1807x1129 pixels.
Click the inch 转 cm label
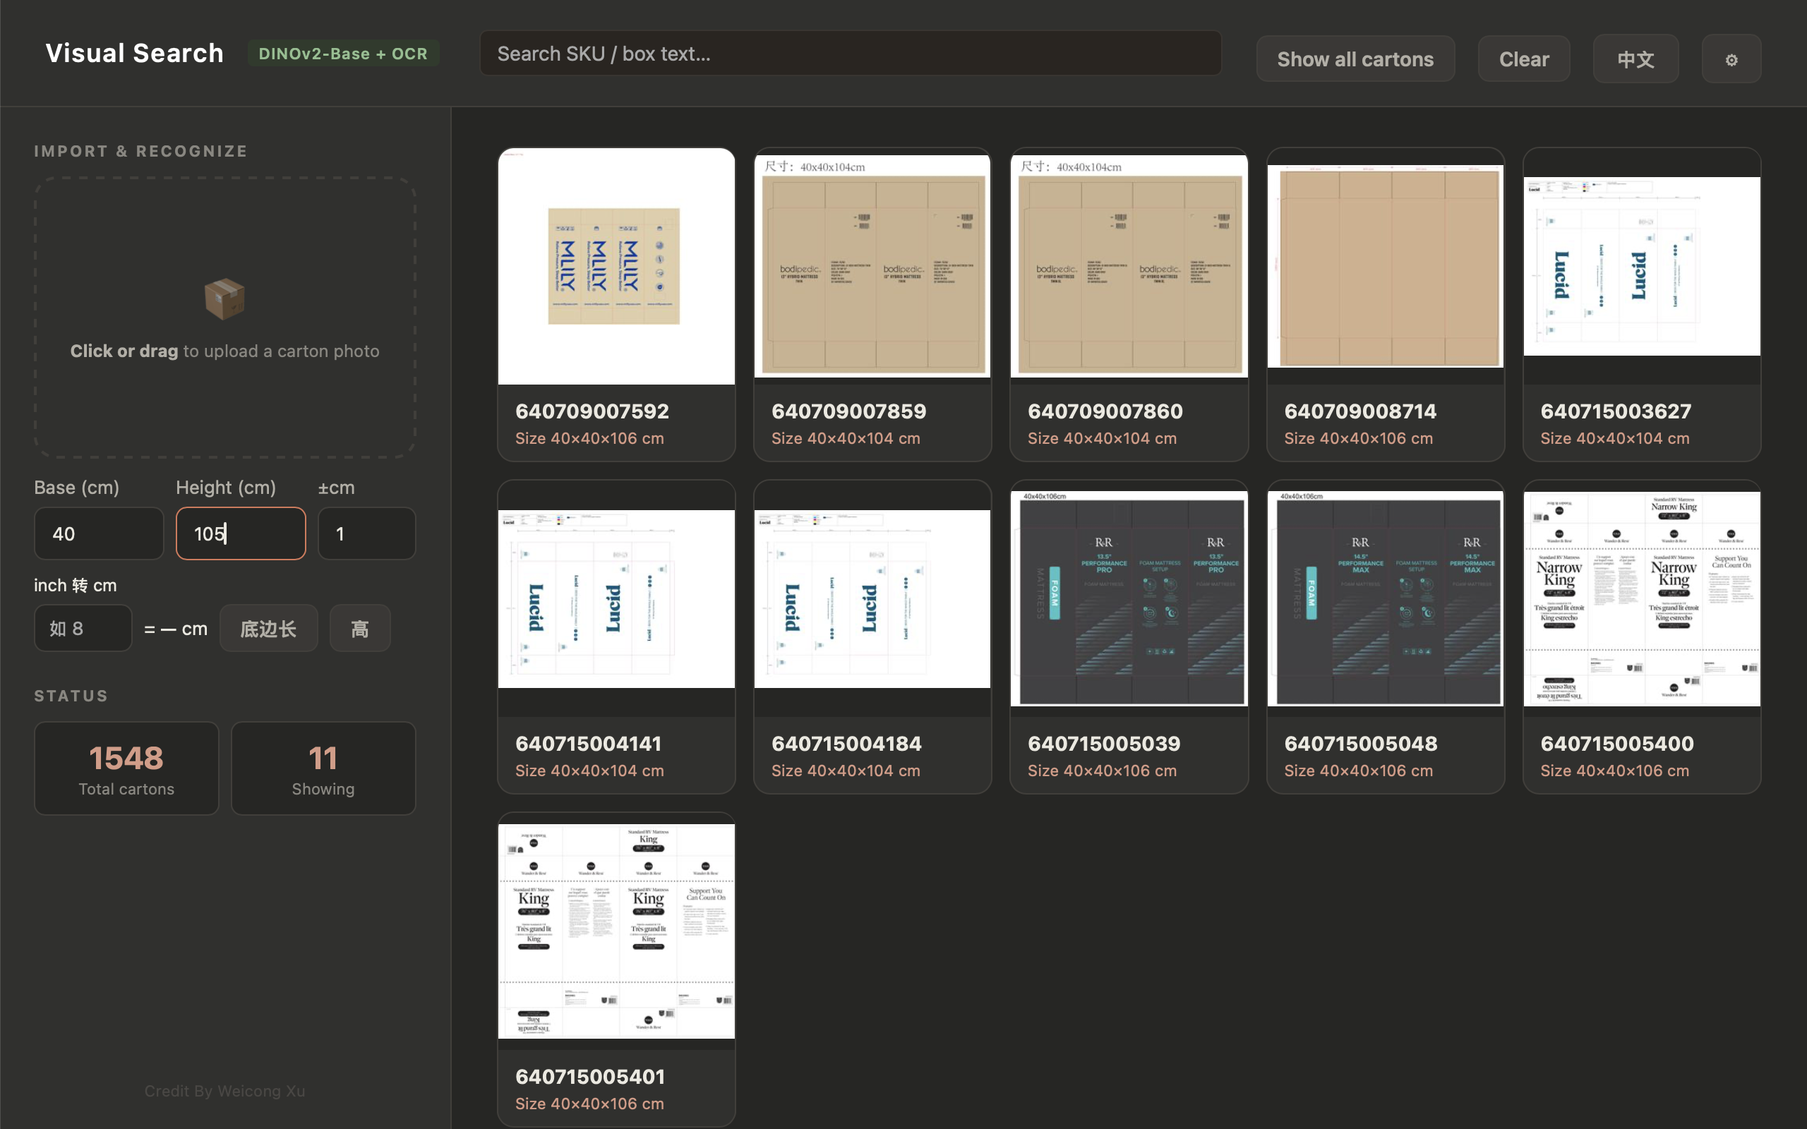76,586
